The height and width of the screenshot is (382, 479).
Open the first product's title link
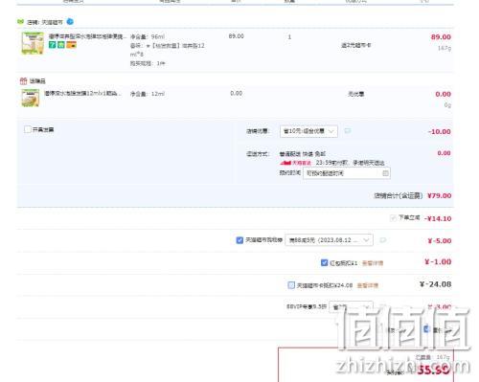click(87, 36)
